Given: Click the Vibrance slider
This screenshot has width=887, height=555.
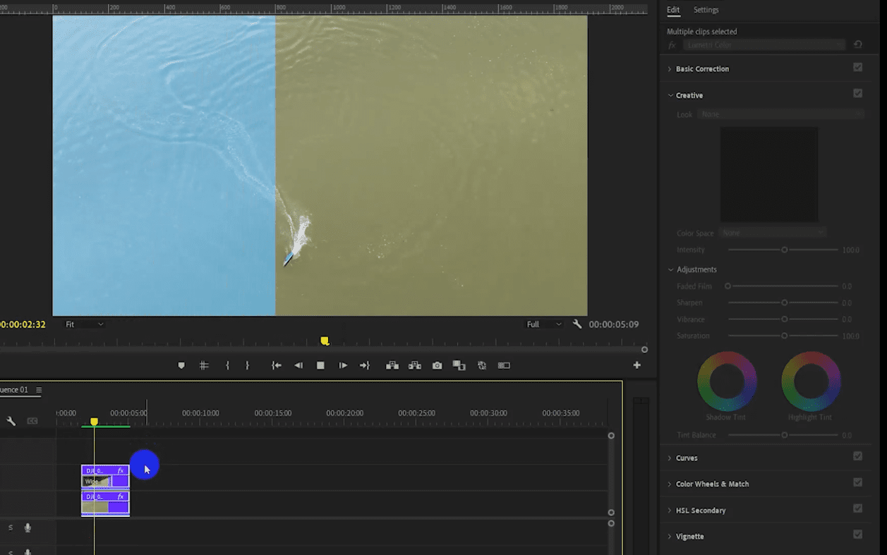Looking at the screenshot, I should click(x=783, y=319).
